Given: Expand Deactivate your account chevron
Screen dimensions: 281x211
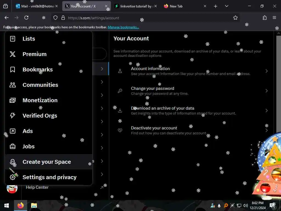Looking at the screenshot, I should click(x=267, y=130).
